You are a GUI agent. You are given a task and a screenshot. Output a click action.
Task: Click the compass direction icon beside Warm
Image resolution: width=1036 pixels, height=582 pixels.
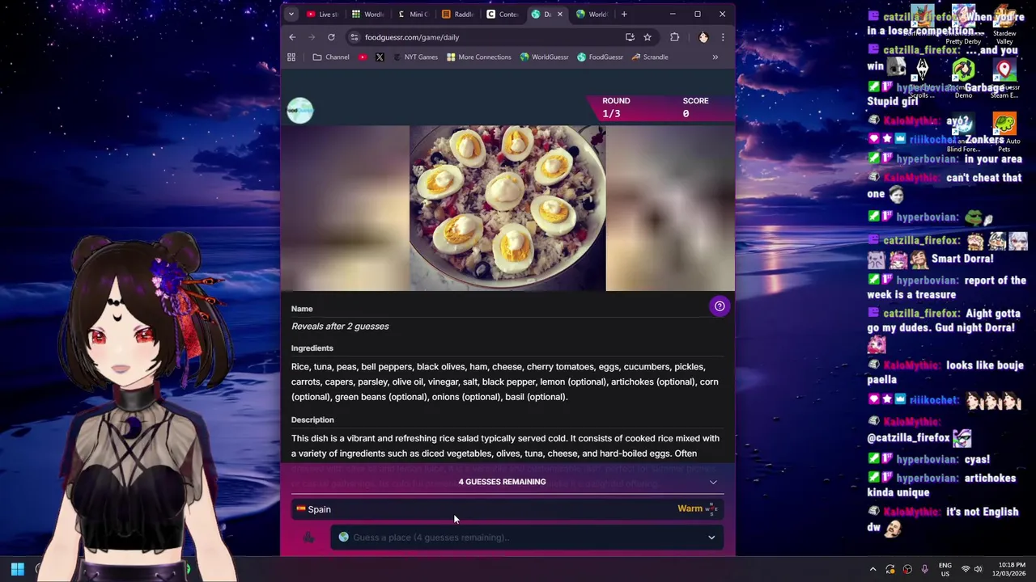(x=711, y=509)
